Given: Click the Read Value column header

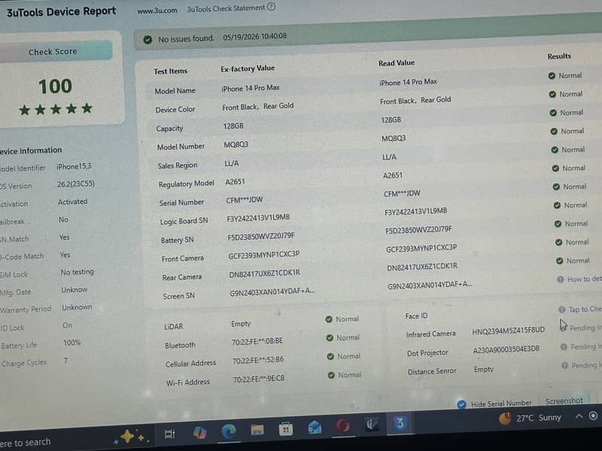Looking at the screenshot, I should pos(397,63).
